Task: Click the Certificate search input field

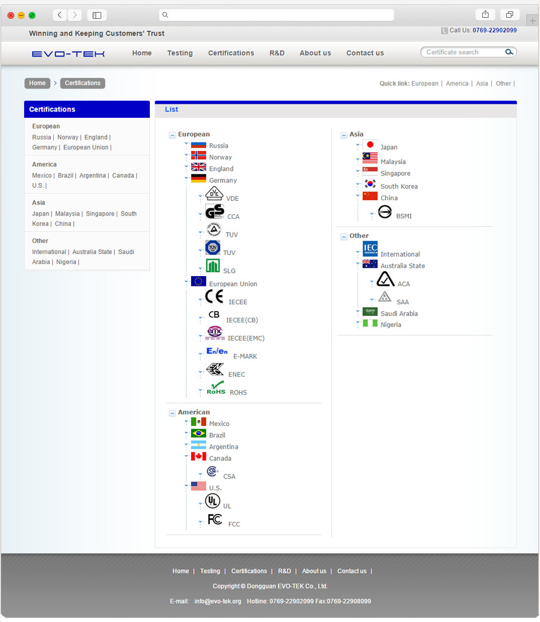Action: [462, 52]
